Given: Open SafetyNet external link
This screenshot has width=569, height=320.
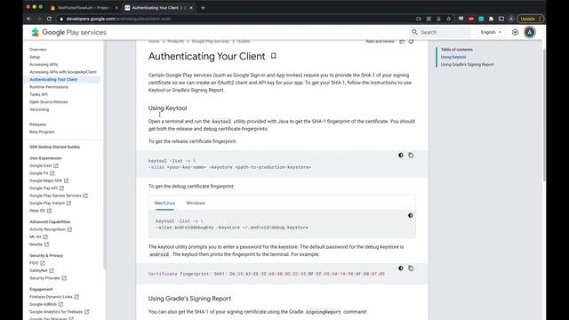Looking at the screenshot, I should point(42,270).
